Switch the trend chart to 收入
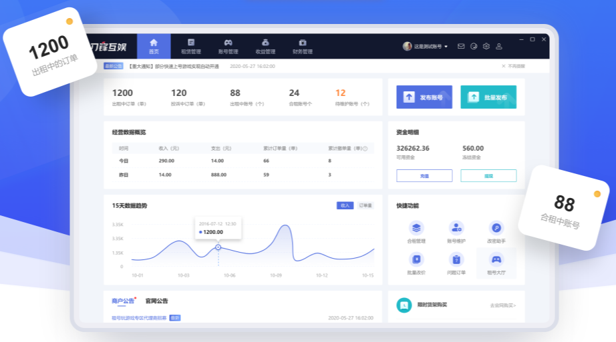Screen dimensions: 616x342 point(345,206)
